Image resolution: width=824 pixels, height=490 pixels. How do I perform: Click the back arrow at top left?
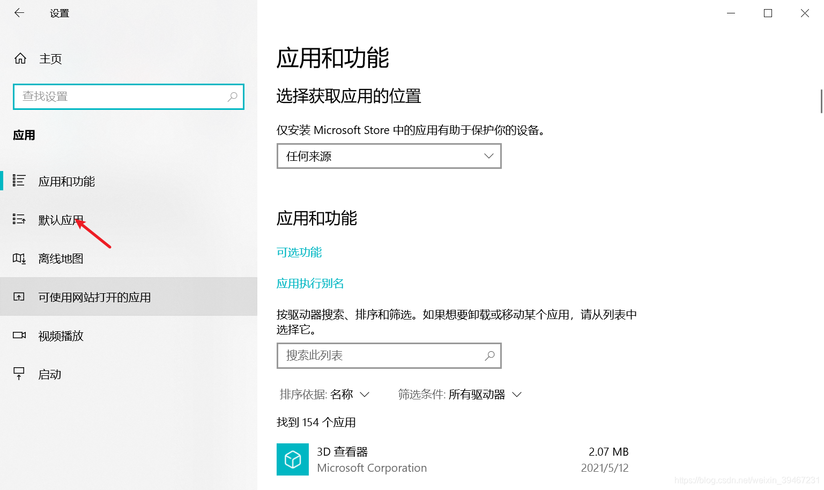[19, 13]
